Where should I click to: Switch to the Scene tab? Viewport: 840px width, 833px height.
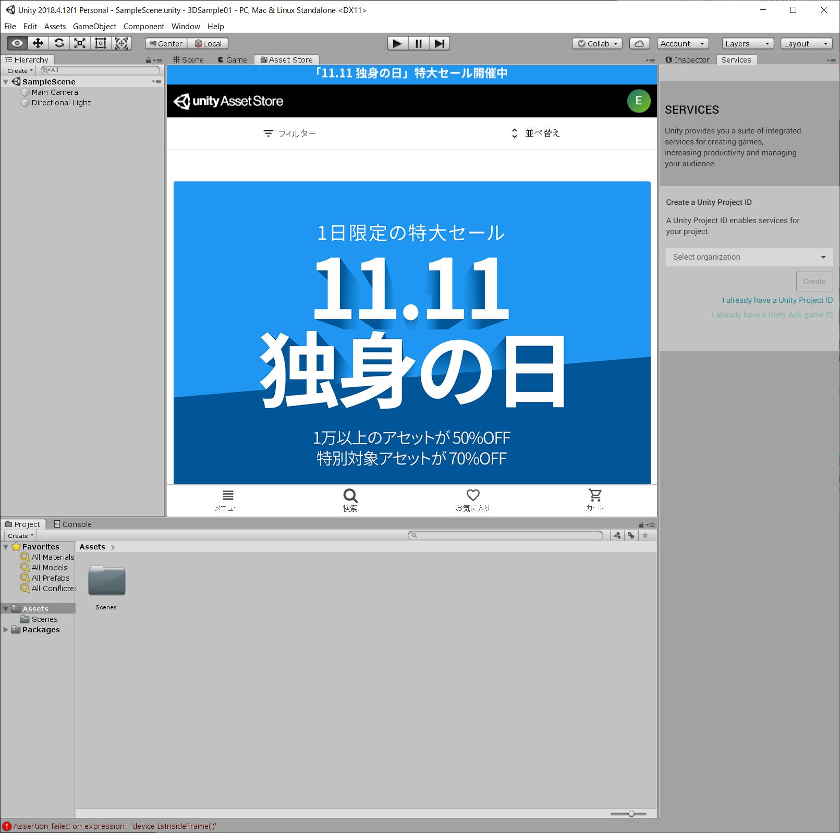(x=189, y=60)
